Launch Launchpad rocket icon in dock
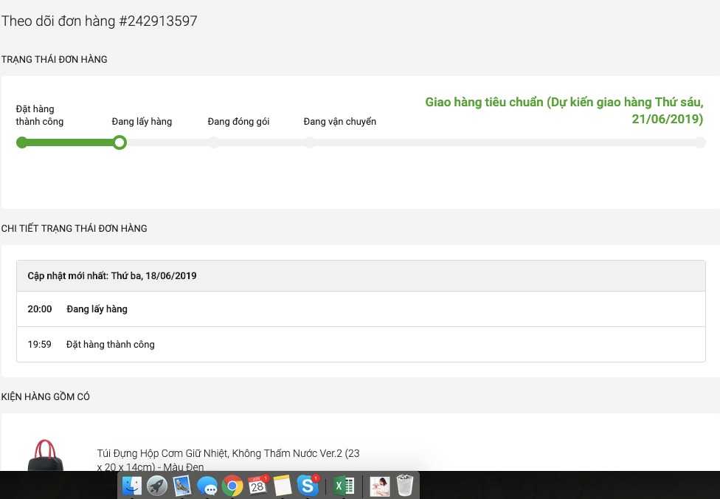 157,485
